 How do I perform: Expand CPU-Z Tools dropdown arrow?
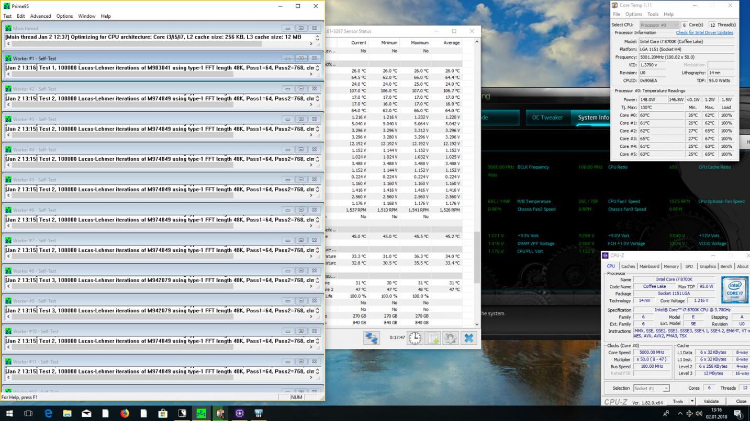[692, 401]
